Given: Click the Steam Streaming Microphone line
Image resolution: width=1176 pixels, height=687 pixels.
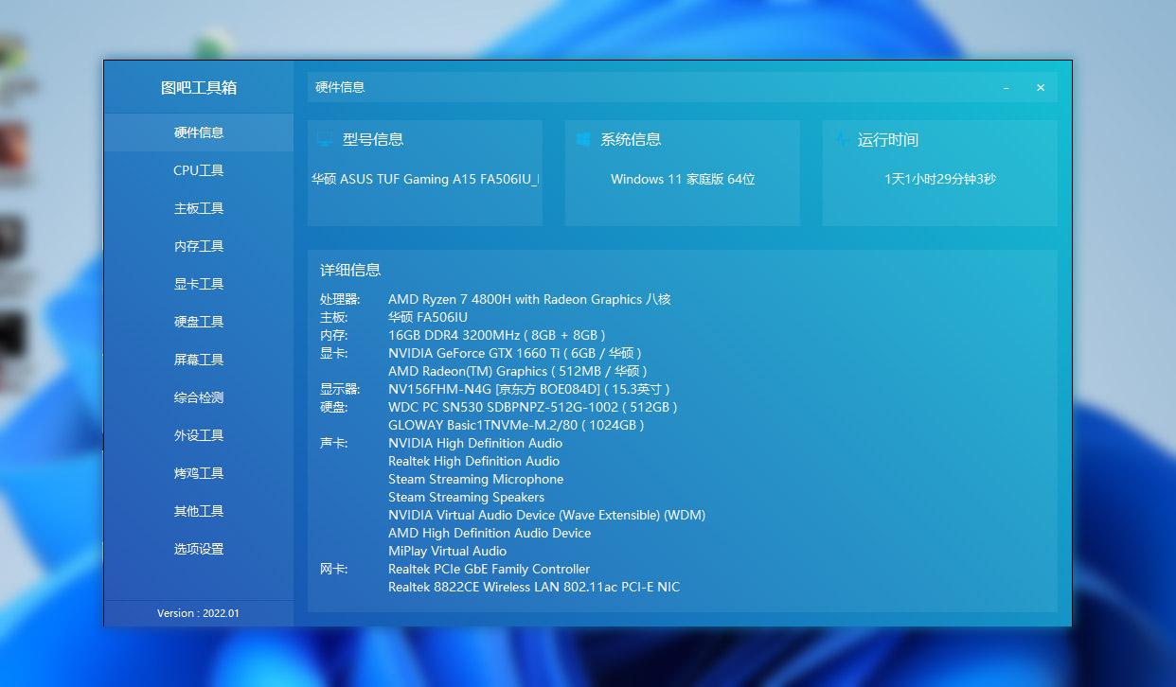Looking at the screenshot, I should tap(476, 479).
